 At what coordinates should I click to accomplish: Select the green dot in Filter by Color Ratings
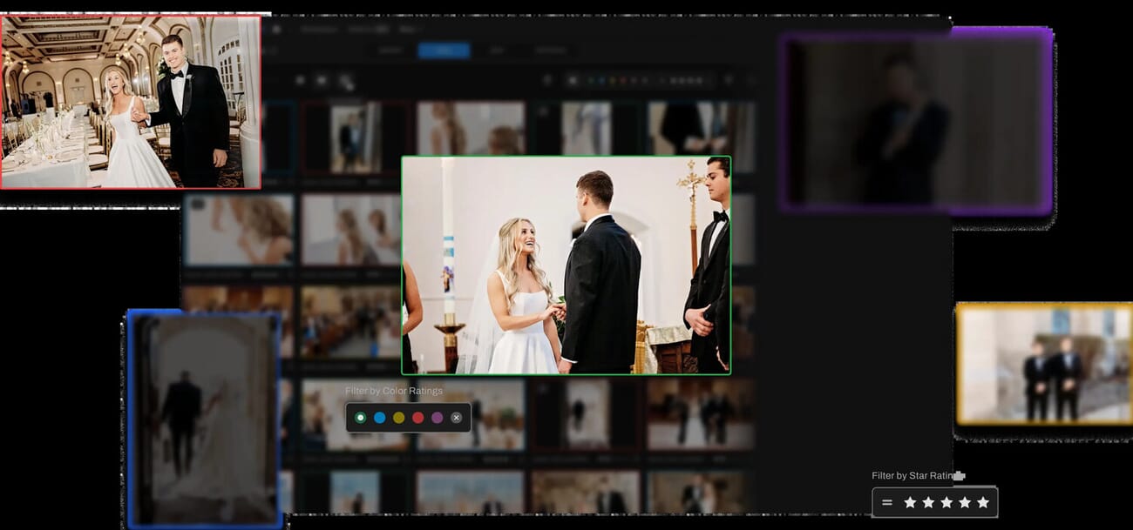(362, 417)
